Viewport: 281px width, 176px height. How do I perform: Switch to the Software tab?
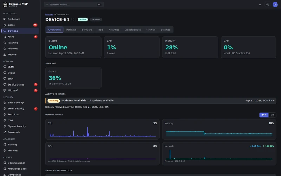tap(87, 30)
